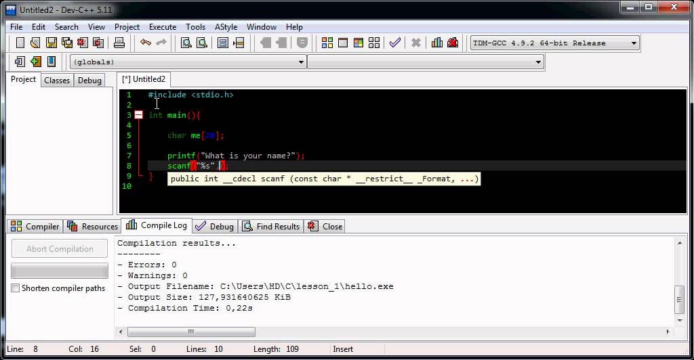Click the Stop execution X icon
The width and height of the screenshot is (694, 360).
click(415, 43)
